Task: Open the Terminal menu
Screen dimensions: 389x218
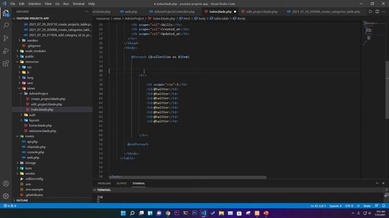Action: point(78,4)
